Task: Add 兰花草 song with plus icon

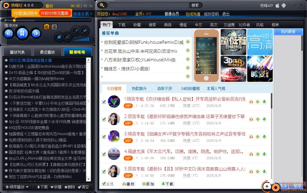Action: coord(188,51)
